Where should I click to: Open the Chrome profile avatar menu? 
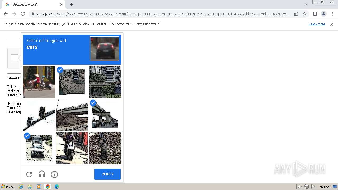pyautogui.click(x=324, y=14)
